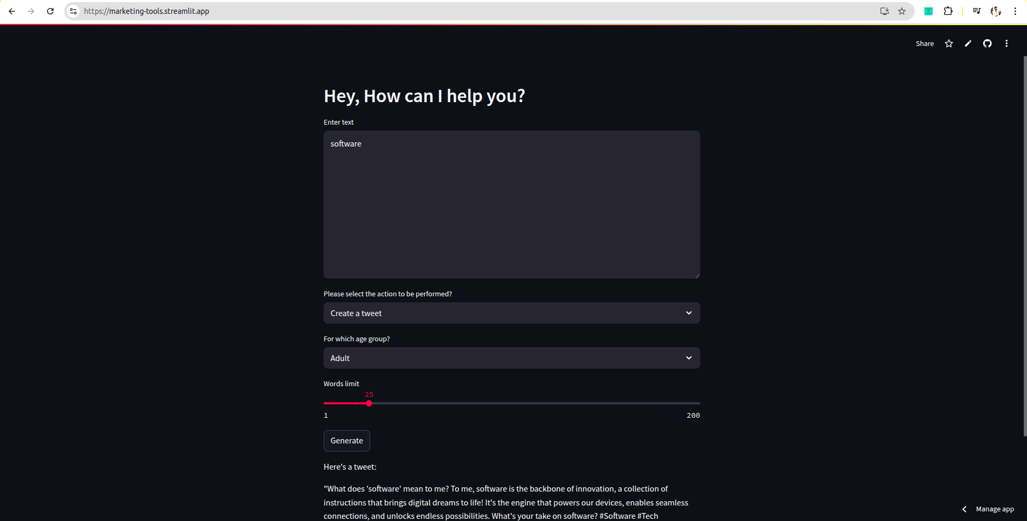
Task: Click the Words limit slider handle at 25
Action: pos(369,403)
